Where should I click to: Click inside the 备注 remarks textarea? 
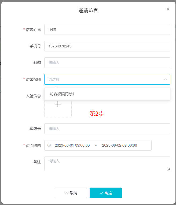click(x=107, y=164)
